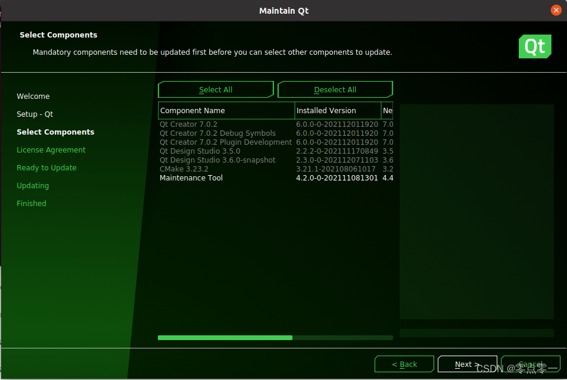Click the Finished step in sidebar
Viewport: 567px width, 380px height.
[x=31, y=203]
